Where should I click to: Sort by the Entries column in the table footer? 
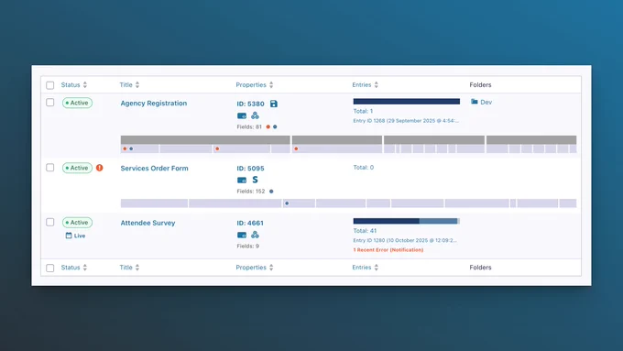[x=366, y=268]
